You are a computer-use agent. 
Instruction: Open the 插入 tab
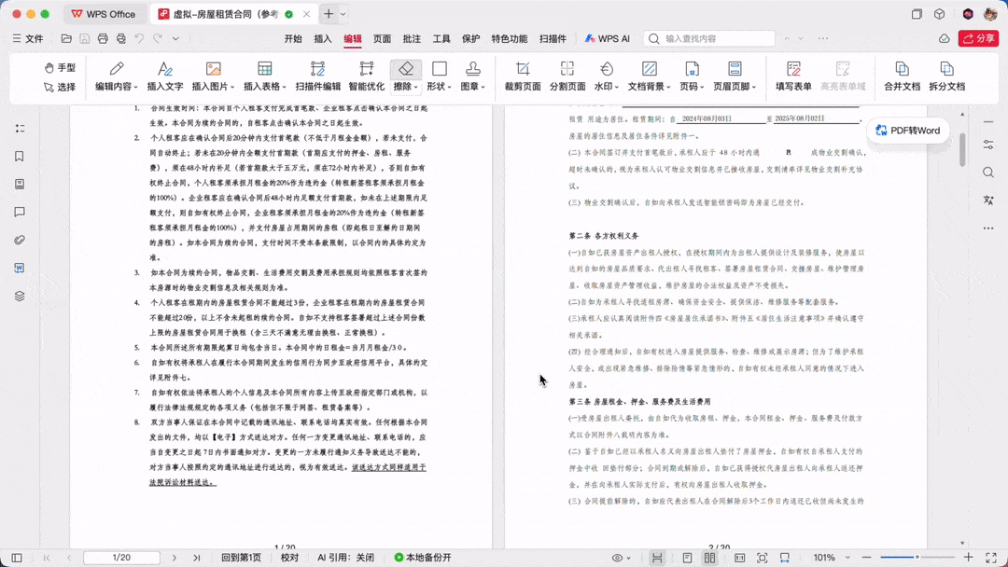pyautogui.click(x=323, y=38)
